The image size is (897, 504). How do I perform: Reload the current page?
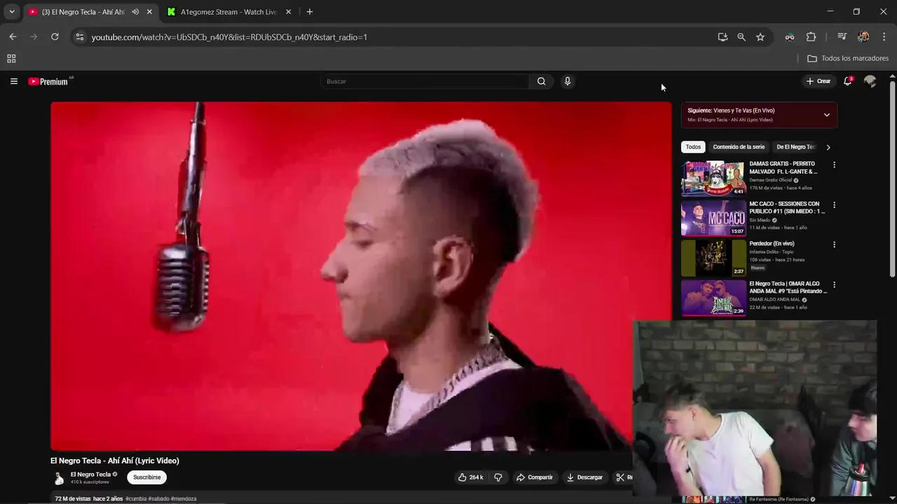click(55, 37)
